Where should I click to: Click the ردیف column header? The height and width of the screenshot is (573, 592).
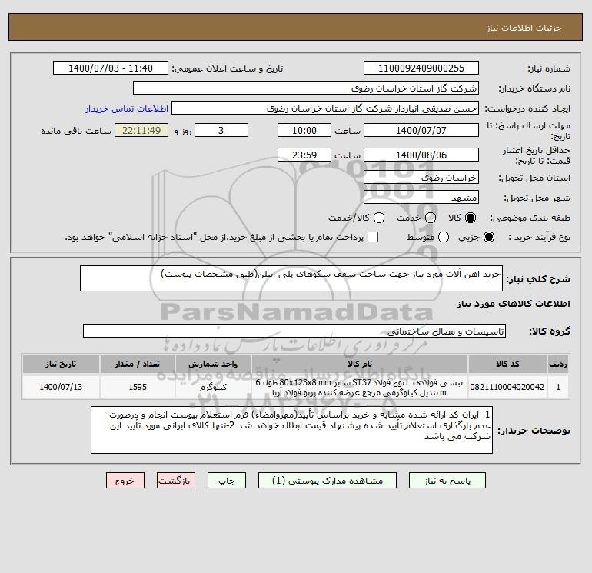pos(558,364)
